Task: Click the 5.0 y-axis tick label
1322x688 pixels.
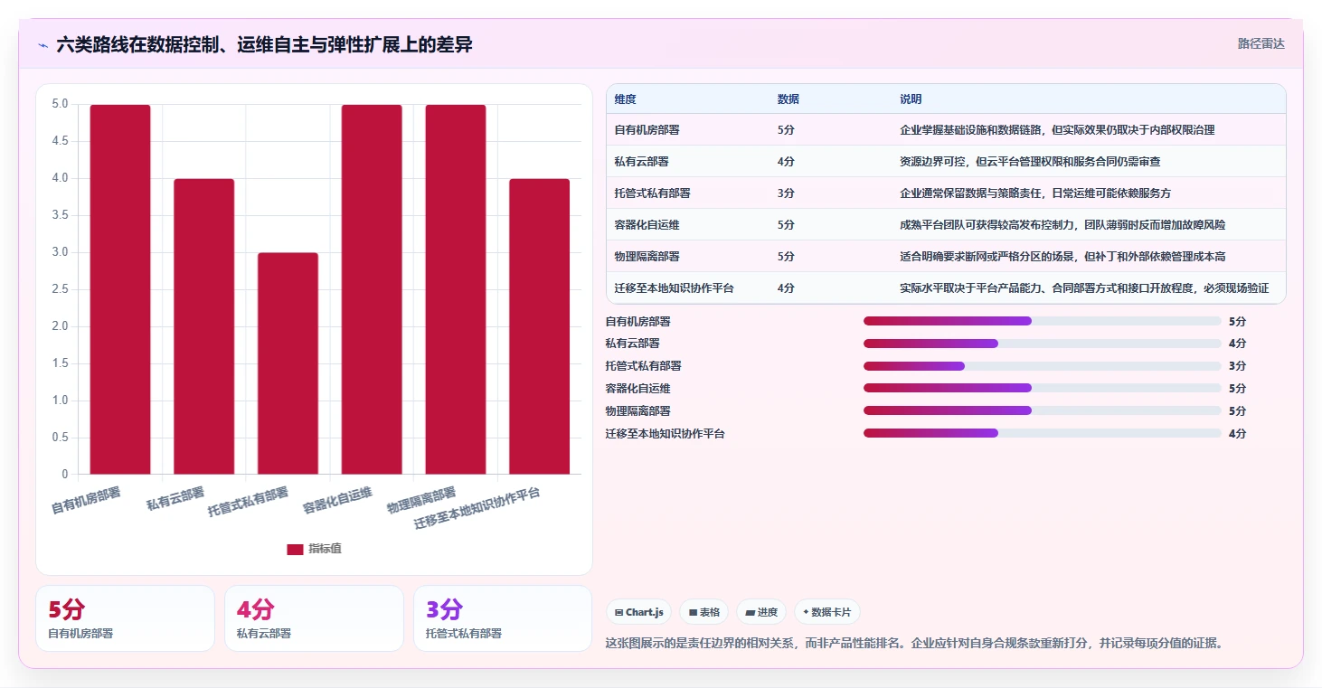Action: pos(60,104)
